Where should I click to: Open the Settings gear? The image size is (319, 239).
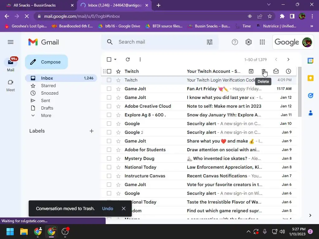coord(248,42)
